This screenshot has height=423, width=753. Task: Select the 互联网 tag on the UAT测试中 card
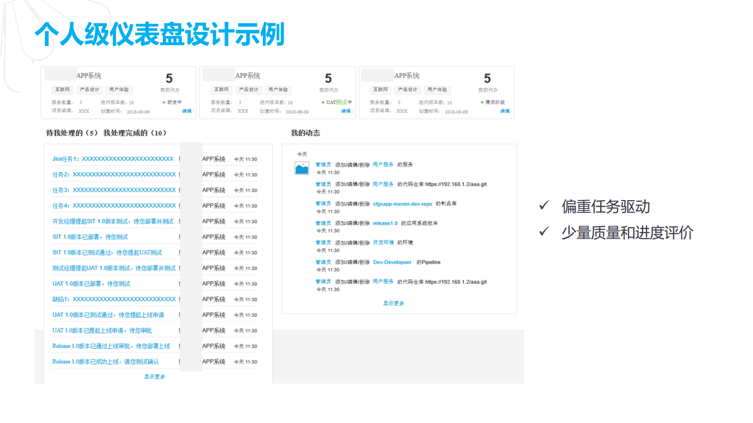221,90
